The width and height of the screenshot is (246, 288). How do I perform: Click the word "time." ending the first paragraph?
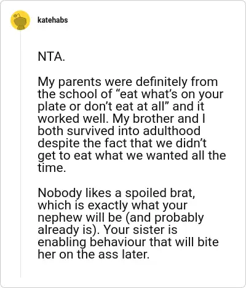point(52,168)
